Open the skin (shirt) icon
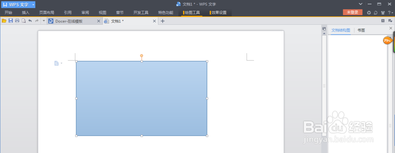 pos(383,13)
